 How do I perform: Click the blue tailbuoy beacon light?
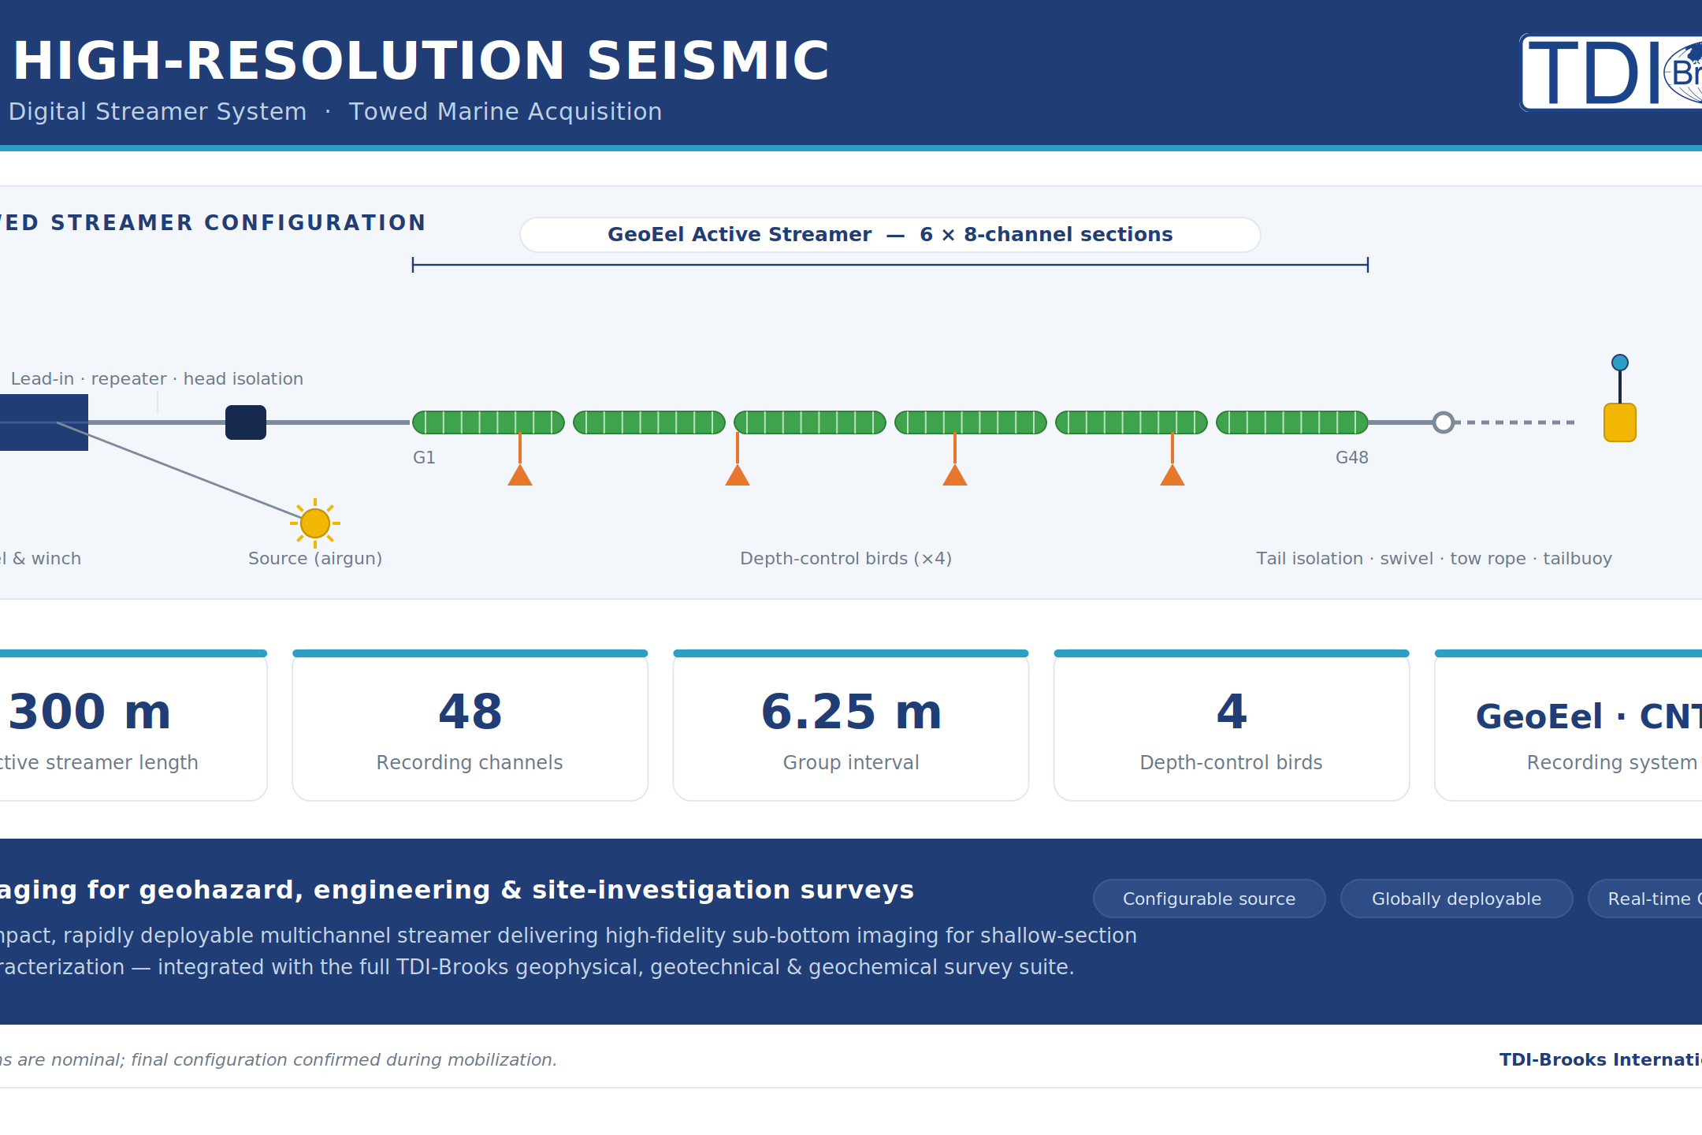1620,363
